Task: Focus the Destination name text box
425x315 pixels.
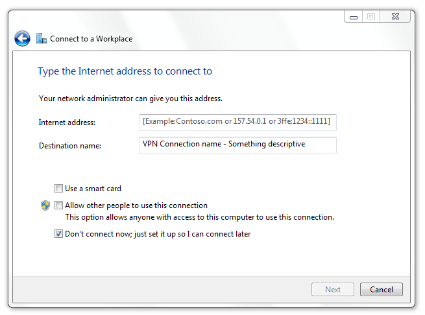Action: (x=237, y=145)
